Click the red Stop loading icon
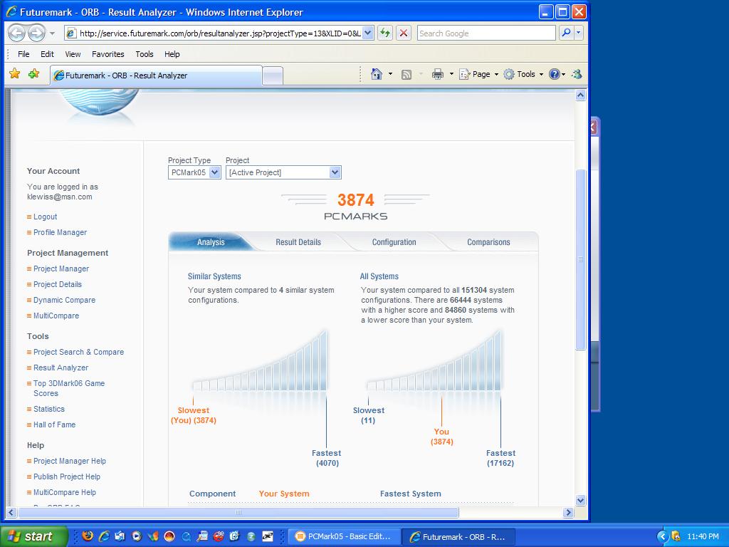This screenshot has height=547, width=729. pyautogui.click(x=404, y=33)
